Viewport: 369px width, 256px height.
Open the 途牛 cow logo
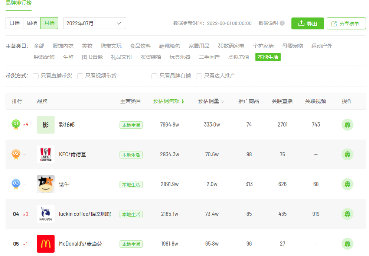pos(46,184)
